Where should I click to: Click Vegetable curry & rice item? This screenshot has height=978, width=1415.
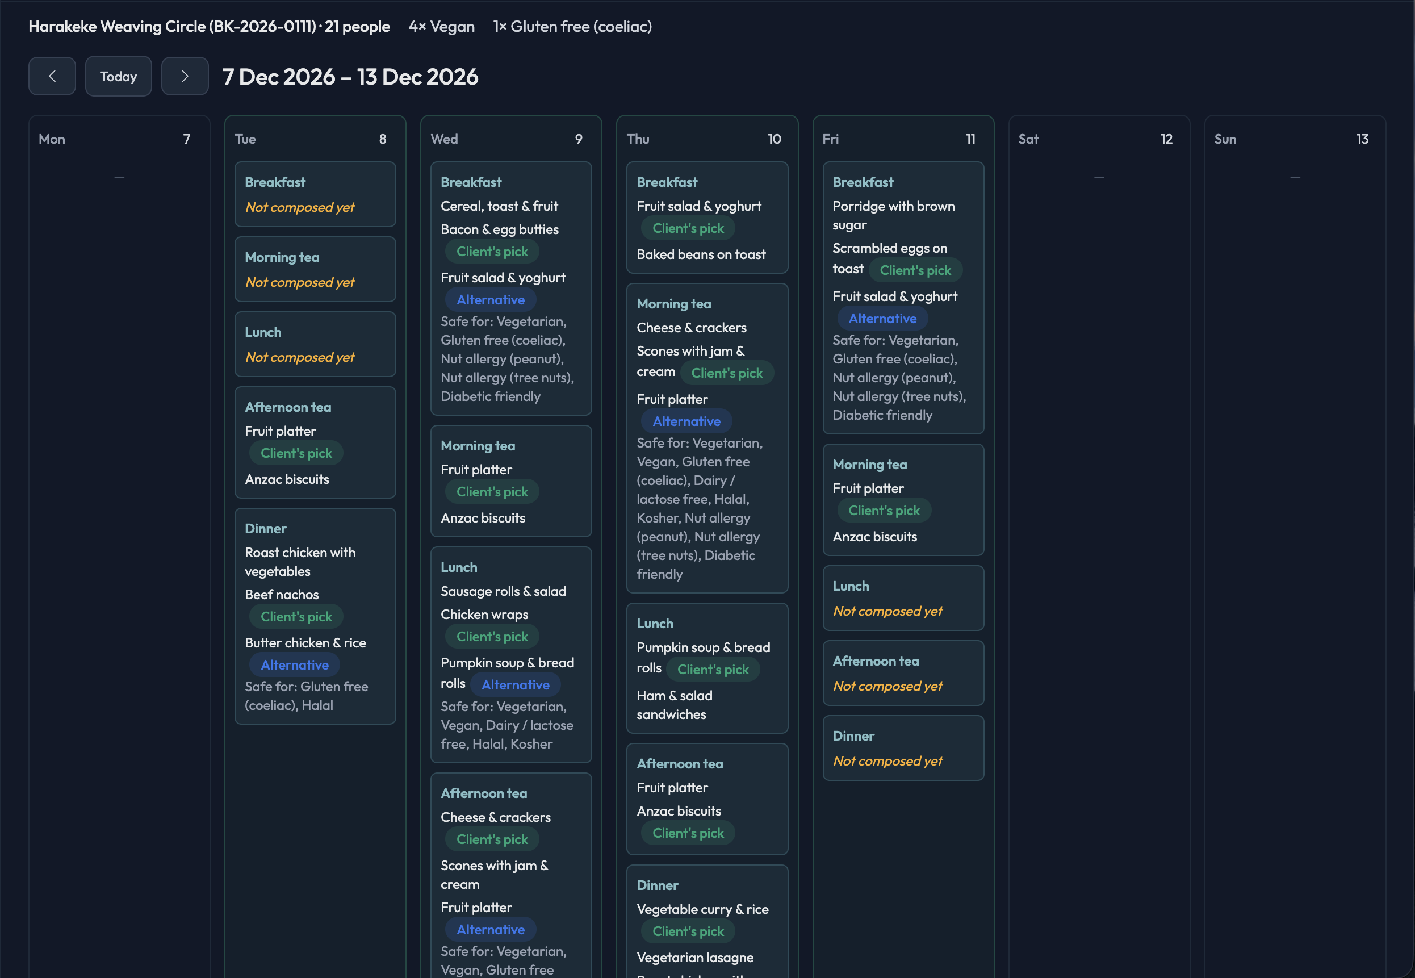click(x=702, y=909)
